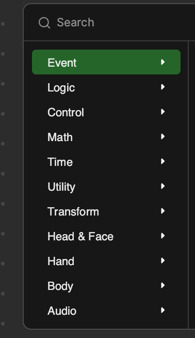Open the Logic category
This screenshot has height=338, width=195.
pos(106,87)
